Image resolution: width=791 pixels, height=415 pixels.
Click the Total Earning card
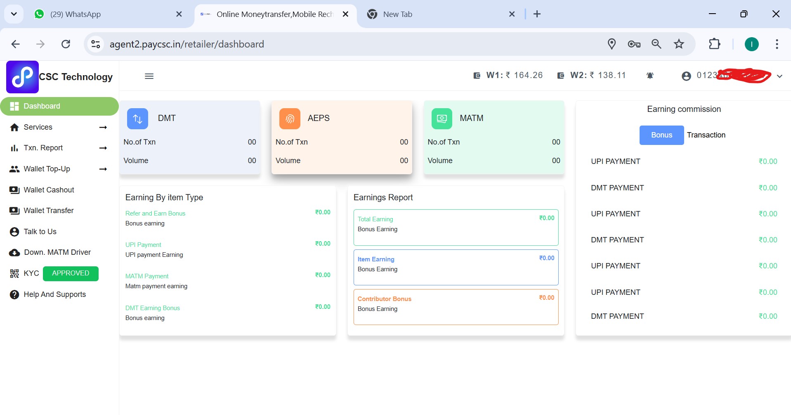pos(456,228)
